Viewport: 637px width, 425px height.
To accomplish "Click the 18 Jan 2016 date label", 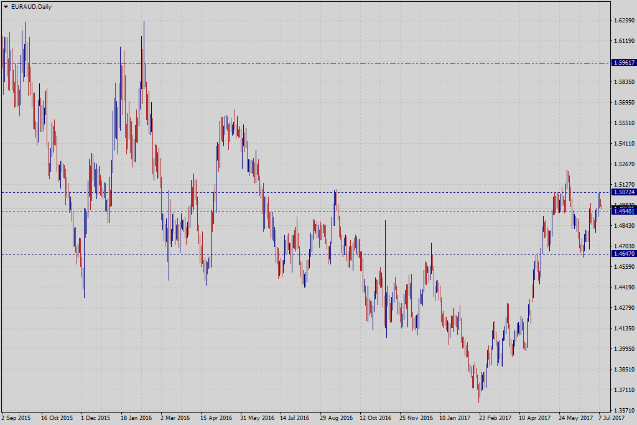I will 136,418.
